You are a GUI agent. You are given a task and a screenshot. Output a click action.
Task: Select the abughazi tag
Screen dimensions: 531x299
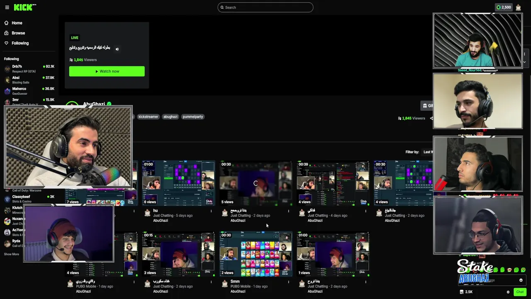171,117
